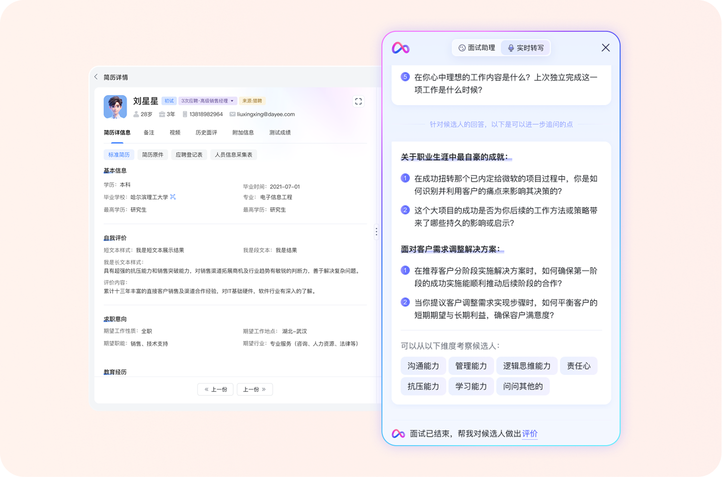Click the question about 分阶段实施解决方案

506,277
